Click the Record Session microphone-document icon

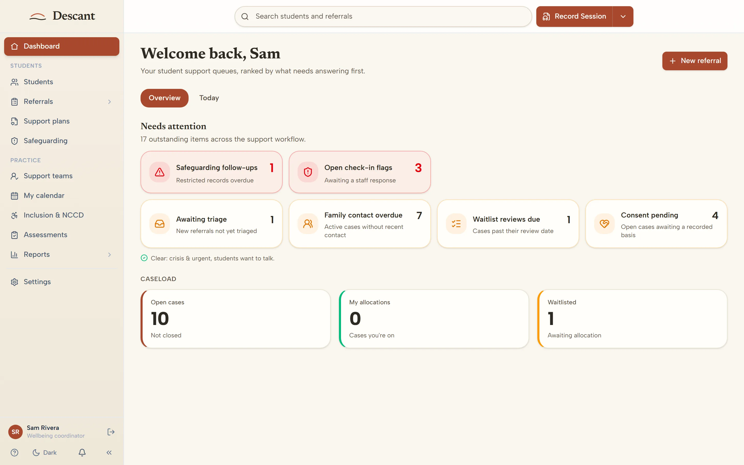[546, 17]
